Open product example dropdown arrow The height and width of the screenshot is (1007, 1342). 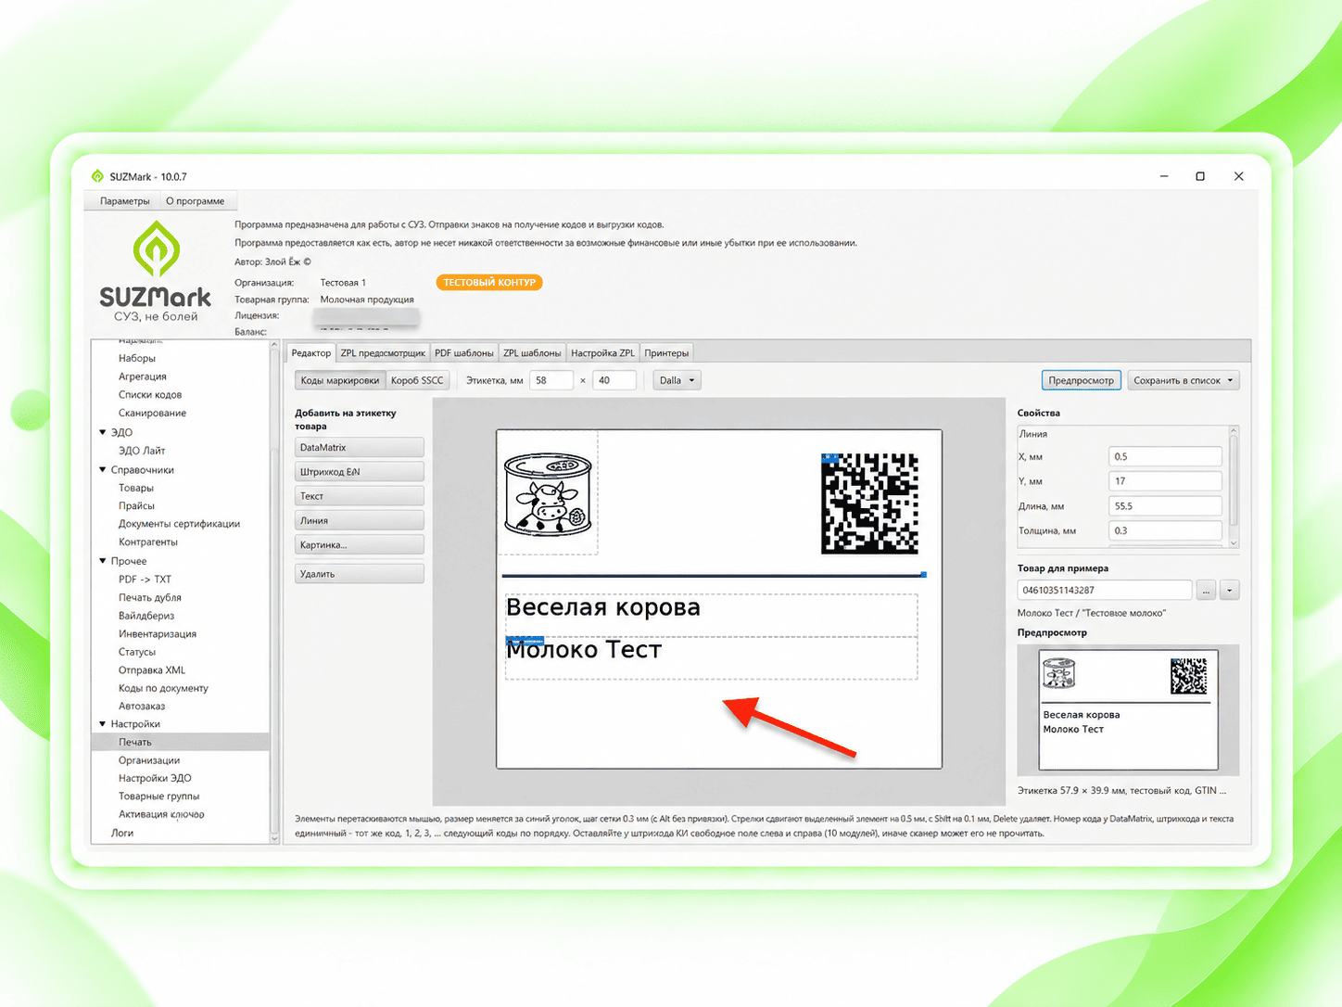pos(1230,590)
